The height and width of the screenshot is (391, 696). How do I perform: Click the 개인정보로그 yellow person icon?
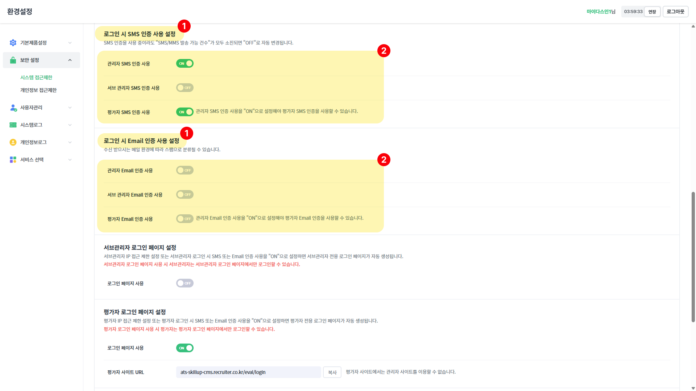coord(13,142)
